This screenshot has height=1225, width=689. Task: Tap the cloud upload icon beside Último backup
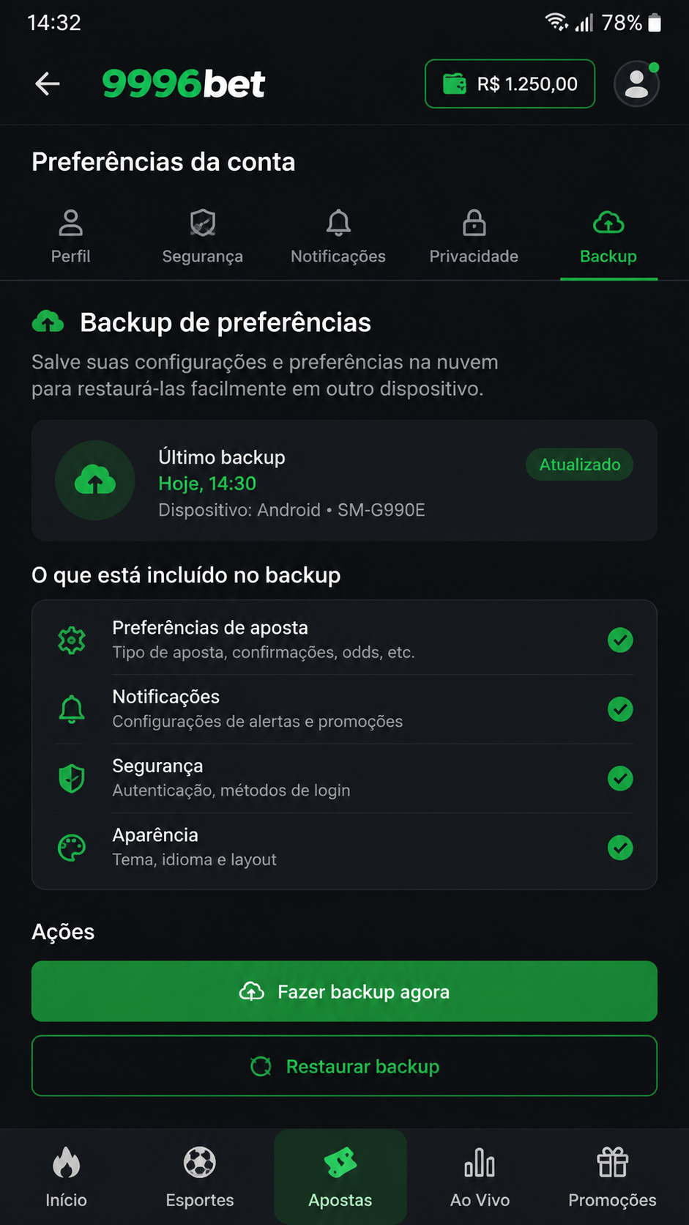pyautogui.click(x=95, y=481)
